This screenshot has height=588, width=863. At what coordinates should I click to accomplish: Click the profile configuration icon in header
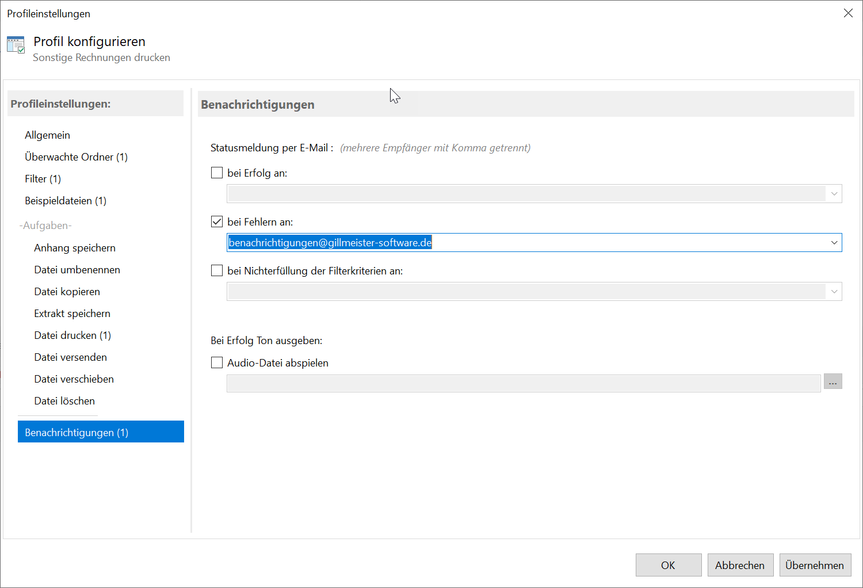(x=16, y=45)
